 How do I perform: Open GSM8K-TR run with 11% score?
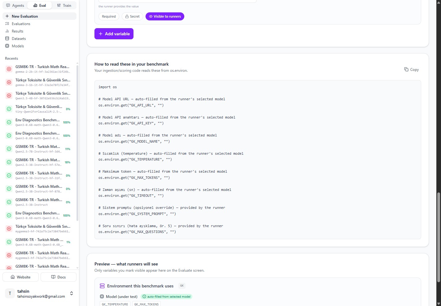pyautogui.click(x=39, y=149)
